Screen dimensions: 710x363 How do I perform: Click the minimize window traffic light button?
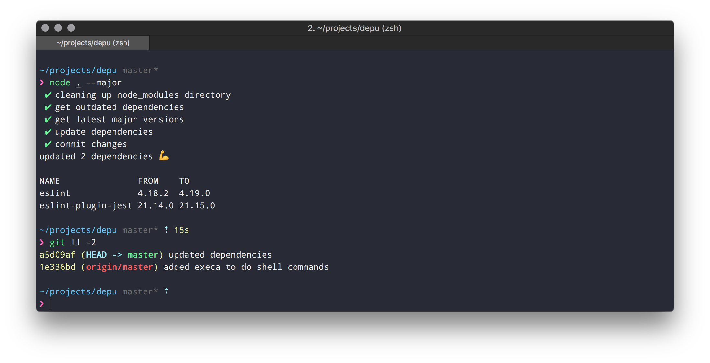58,28
